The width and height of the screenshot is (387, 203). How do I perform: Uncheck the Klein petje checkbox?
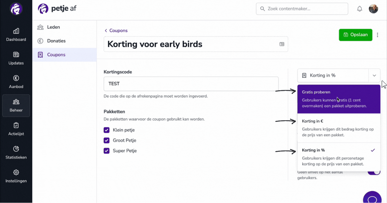coord(106,130)
